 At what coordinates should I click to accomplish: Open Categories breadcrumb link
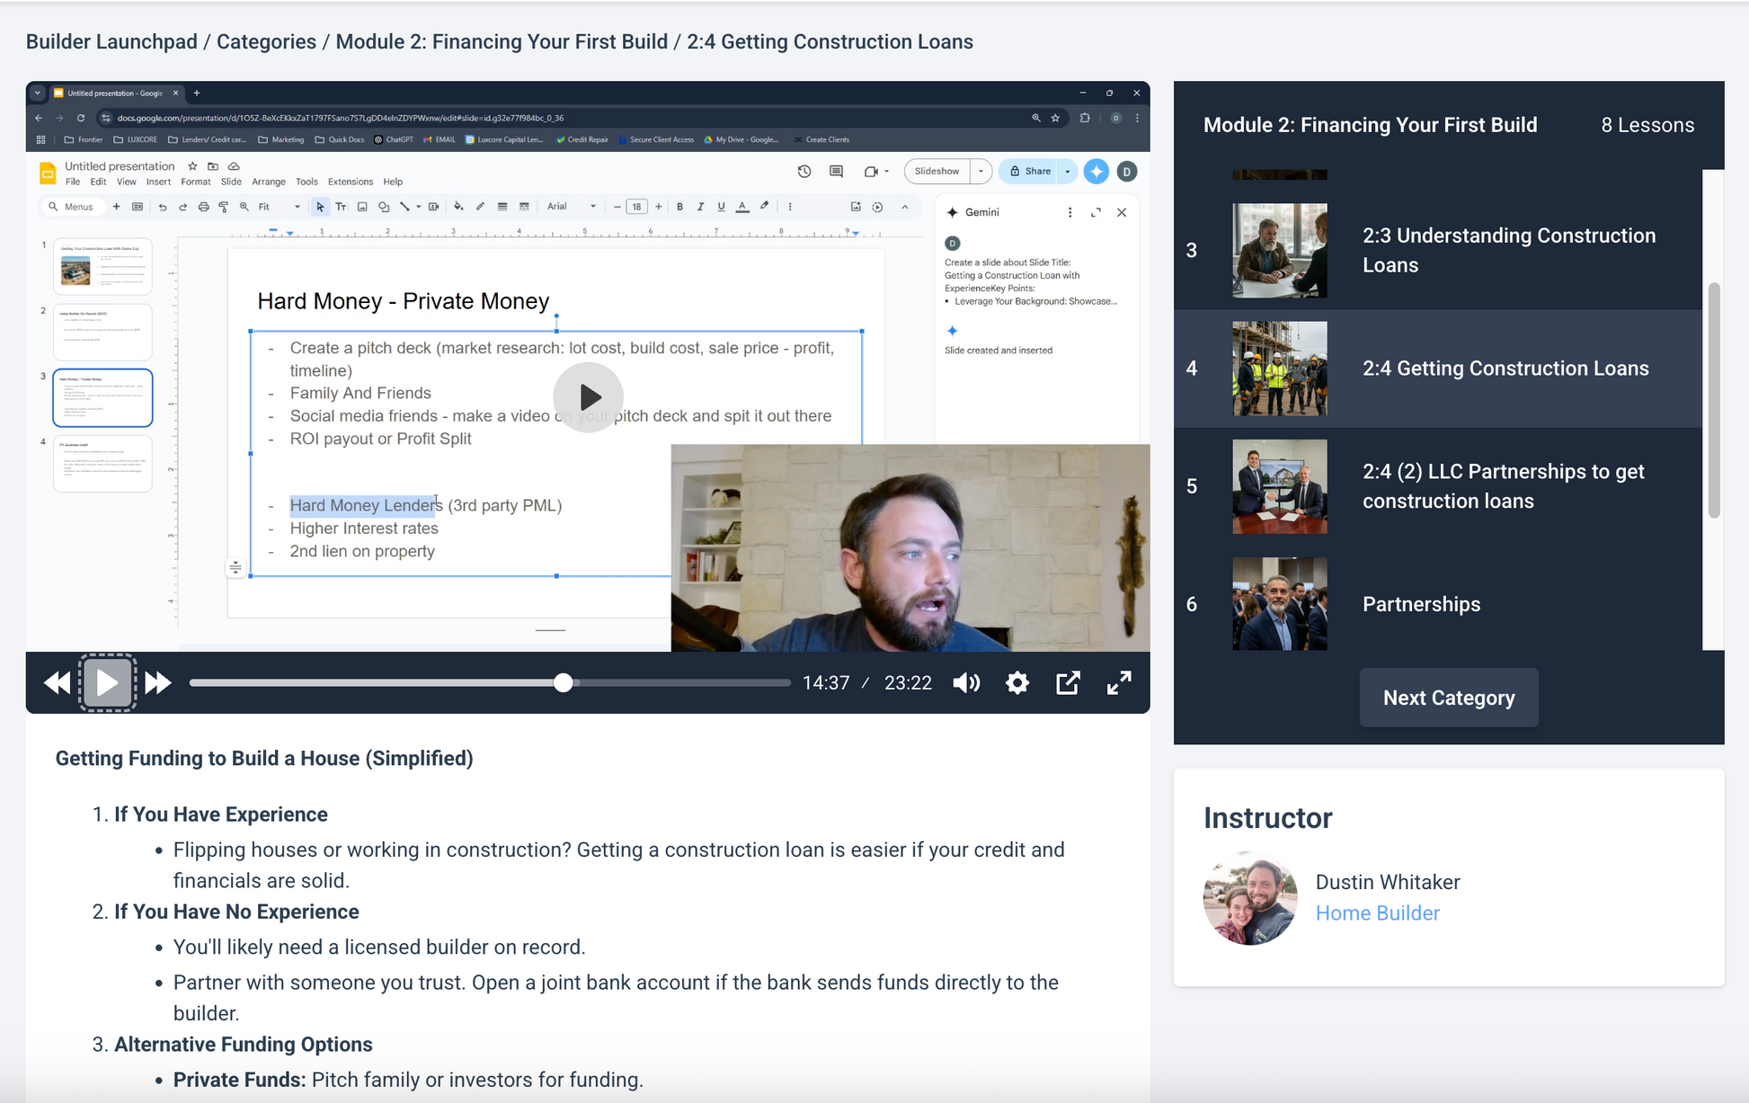[x=266, y=42]
